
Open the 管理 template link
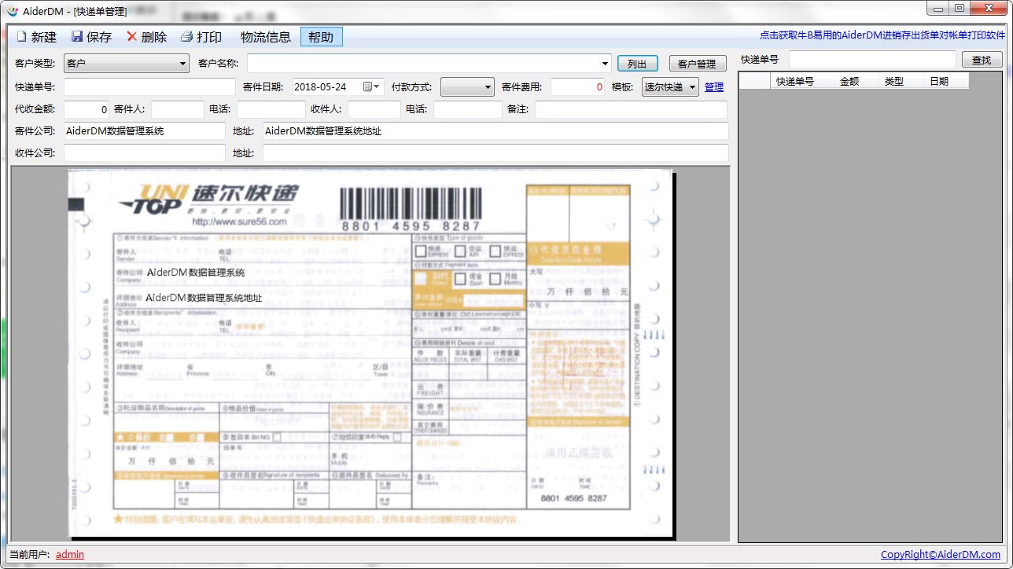click(714, 87)
